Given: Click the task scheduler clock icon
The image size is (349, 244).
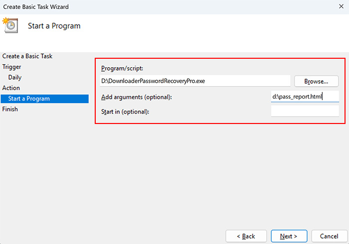Looking at the screenshot, I should point(10,25).
